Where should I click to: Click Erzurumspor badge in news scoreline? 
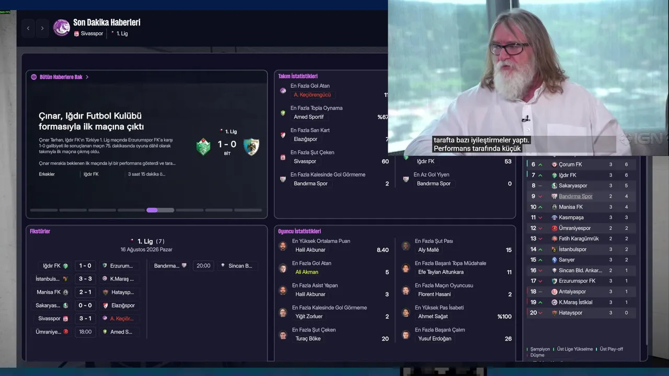[x=251, y=147]
